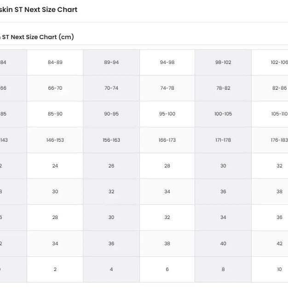Screen dimensions: 288x288
Task: Click the ST Next Size Chart heading
Action: click(39, 10)
